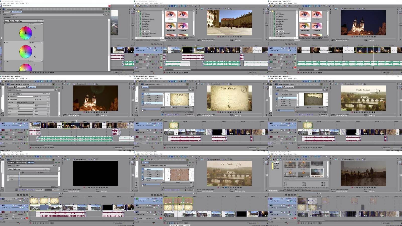The width and height of the screenshot is (402, 226).
Task: Expand the Light color row triangle
Action: (9, 97)
